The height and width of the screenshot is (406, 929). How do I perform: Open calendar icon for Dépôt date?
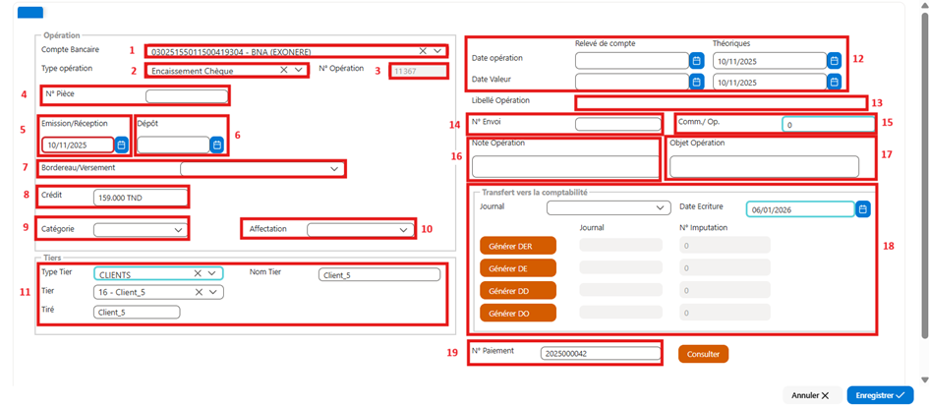217,145
